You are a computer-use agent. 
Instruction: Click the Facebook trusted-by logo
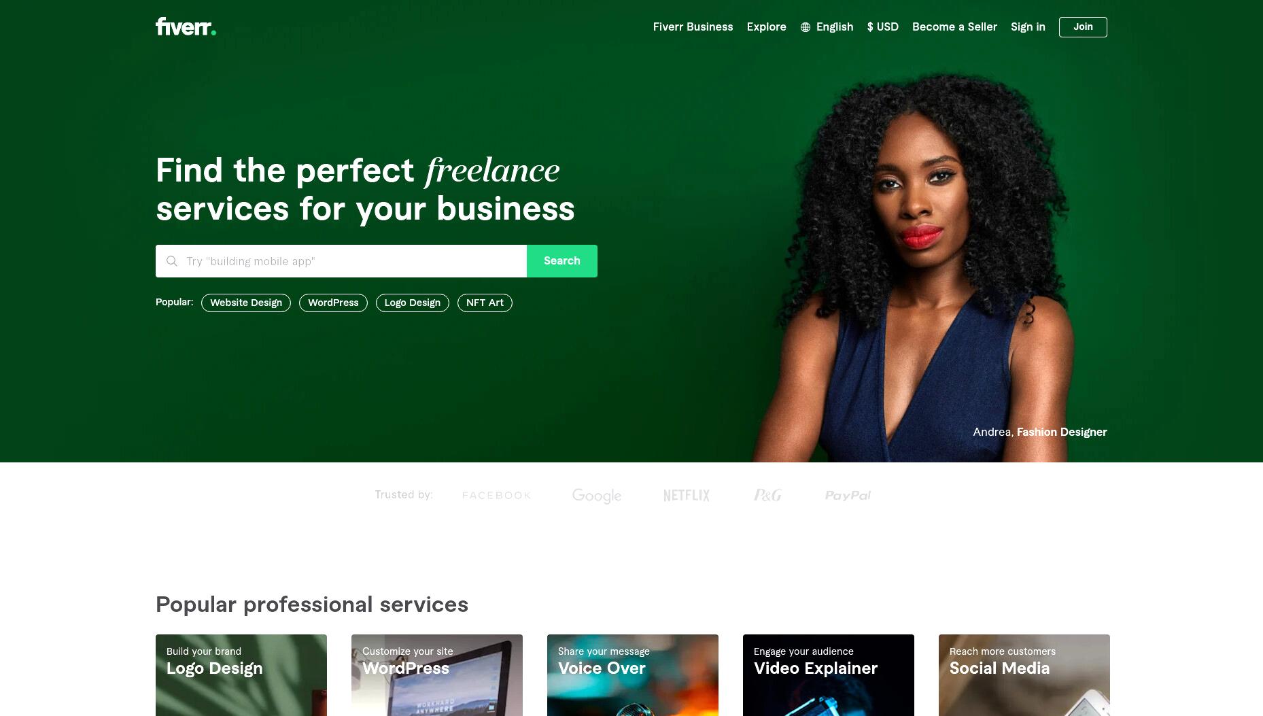coord(496,495)
